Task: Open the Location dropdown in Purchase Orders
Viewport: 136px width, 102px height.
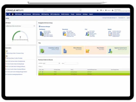Action: 51,63
